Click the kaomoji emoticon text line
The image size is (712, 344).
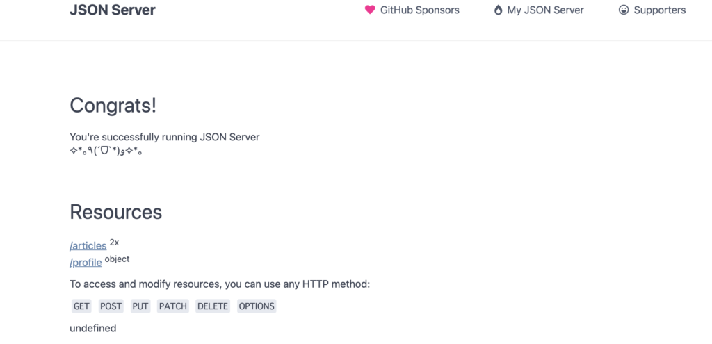pos(106,151)
